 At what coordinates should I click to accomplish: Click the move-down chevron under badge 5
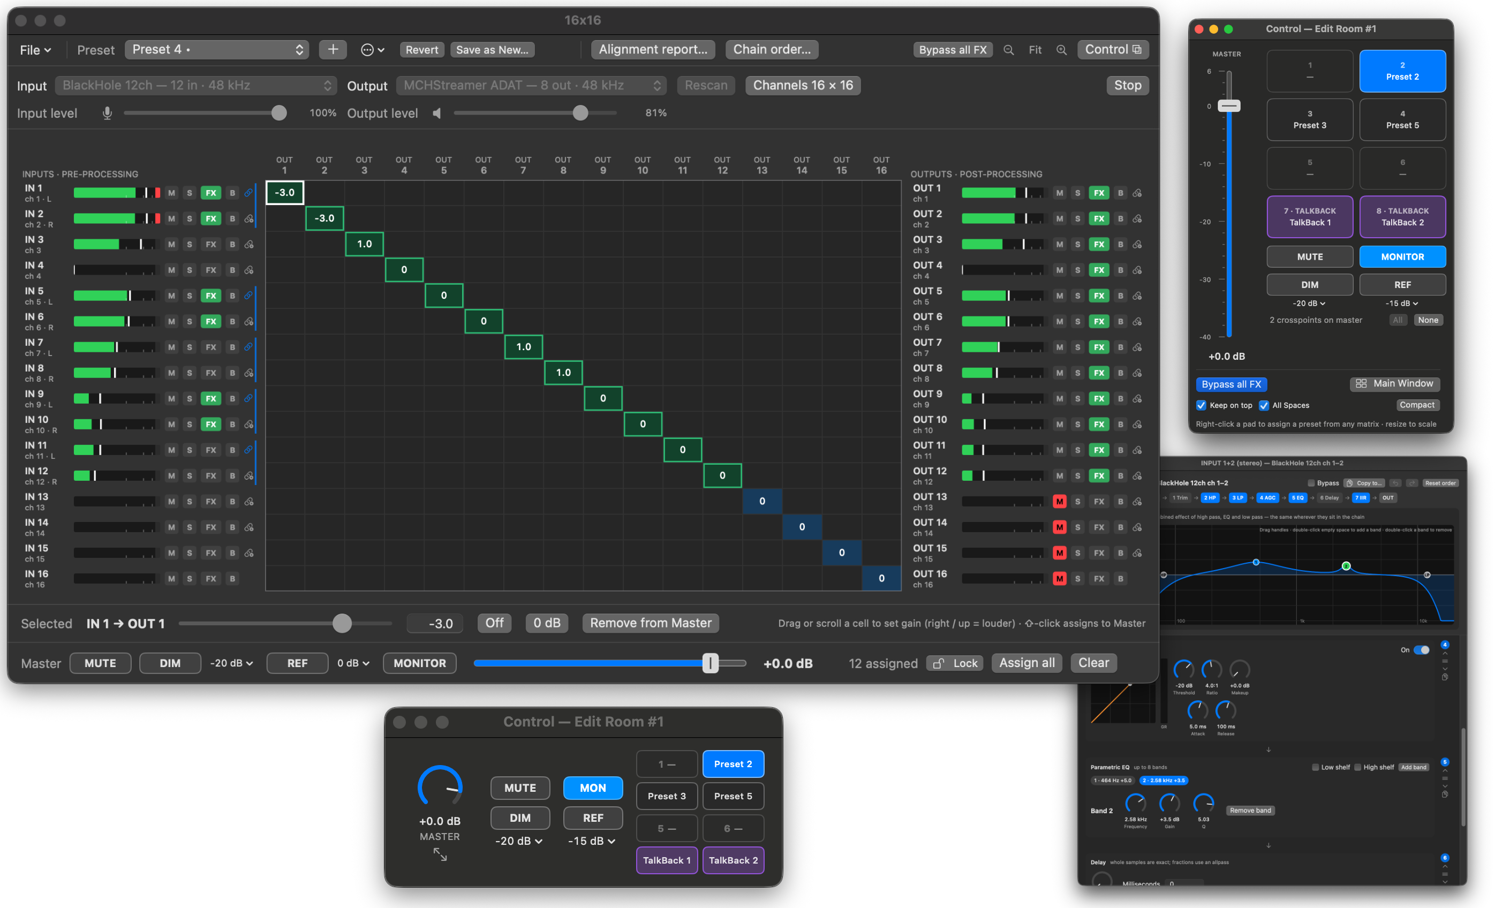[1445, 786]
